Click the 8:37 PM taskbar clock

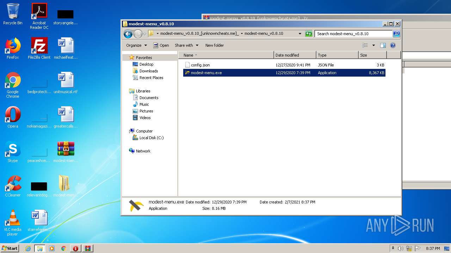[x=433, y=248]
